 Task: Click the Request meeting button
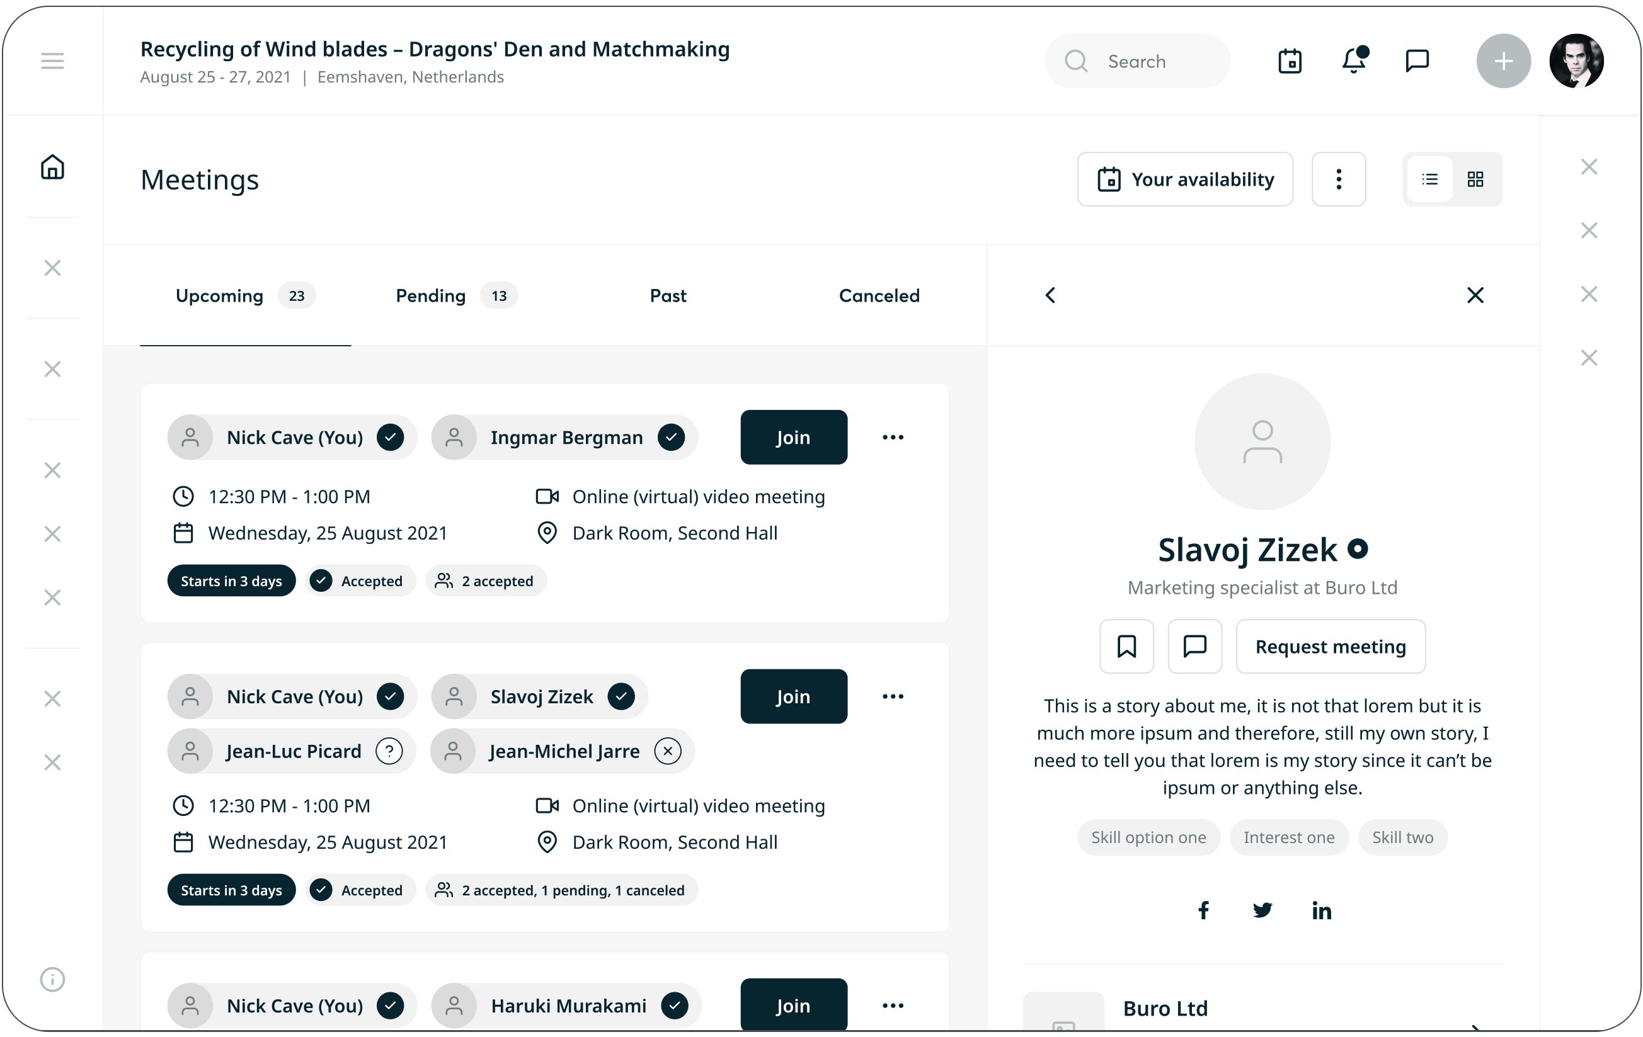[x=1331, y=647]
